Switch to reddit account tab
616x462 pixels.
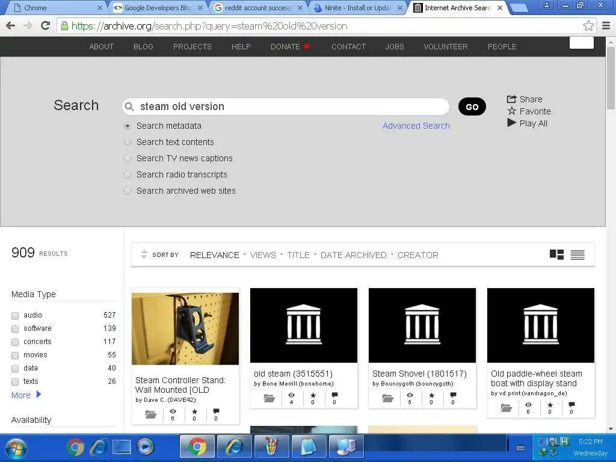[x=257, y=7]
